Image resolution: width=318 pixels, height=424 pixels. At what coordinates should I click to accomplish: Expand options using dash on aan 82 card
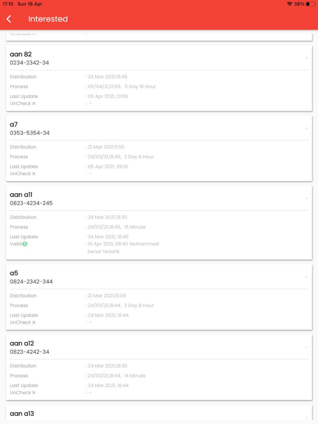307,59
